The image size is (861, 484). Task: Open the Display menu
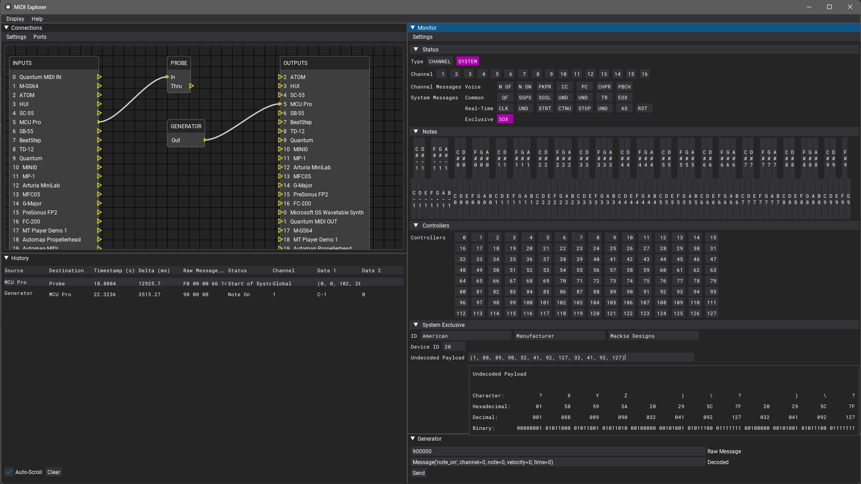(x=15, y=19)
